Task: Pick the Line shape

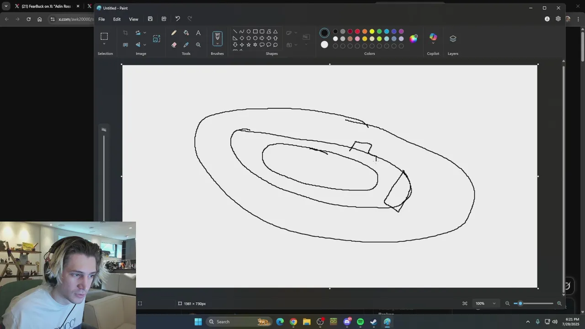Action: click(235, 32)
